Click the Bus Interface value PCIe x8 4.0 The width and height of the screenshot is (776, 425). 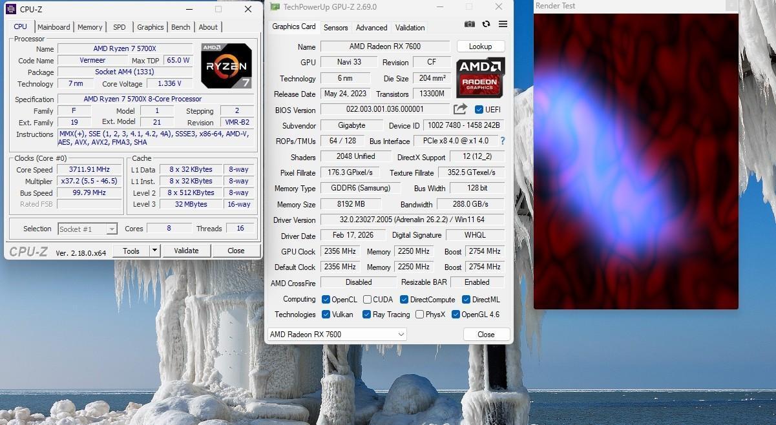pos(455,141)
